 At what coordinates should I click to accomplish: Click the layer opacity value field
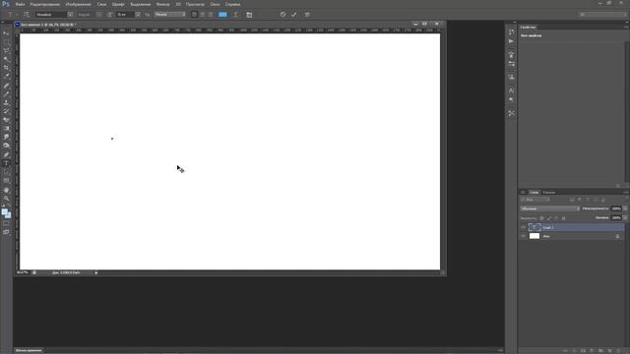pyautogui.click(x=616, y=208)
